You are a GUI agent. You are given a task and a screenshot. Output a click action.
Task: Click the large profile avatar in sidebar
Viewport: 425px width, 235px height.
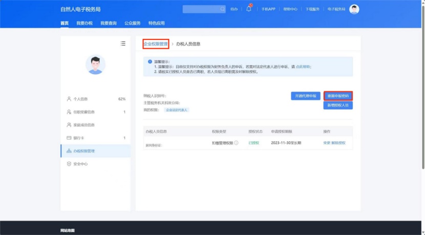coord(95,65)
